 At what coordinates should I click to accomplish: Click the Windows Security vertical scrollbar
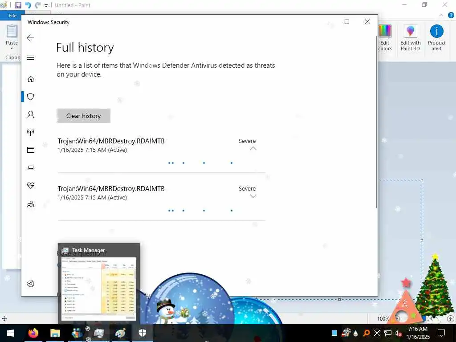pyautogui.click(x=376, y=122)
